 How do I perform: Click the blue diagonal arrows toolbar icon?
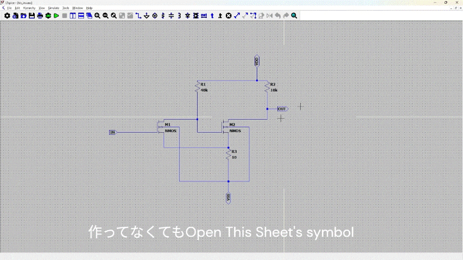point(237,16)
